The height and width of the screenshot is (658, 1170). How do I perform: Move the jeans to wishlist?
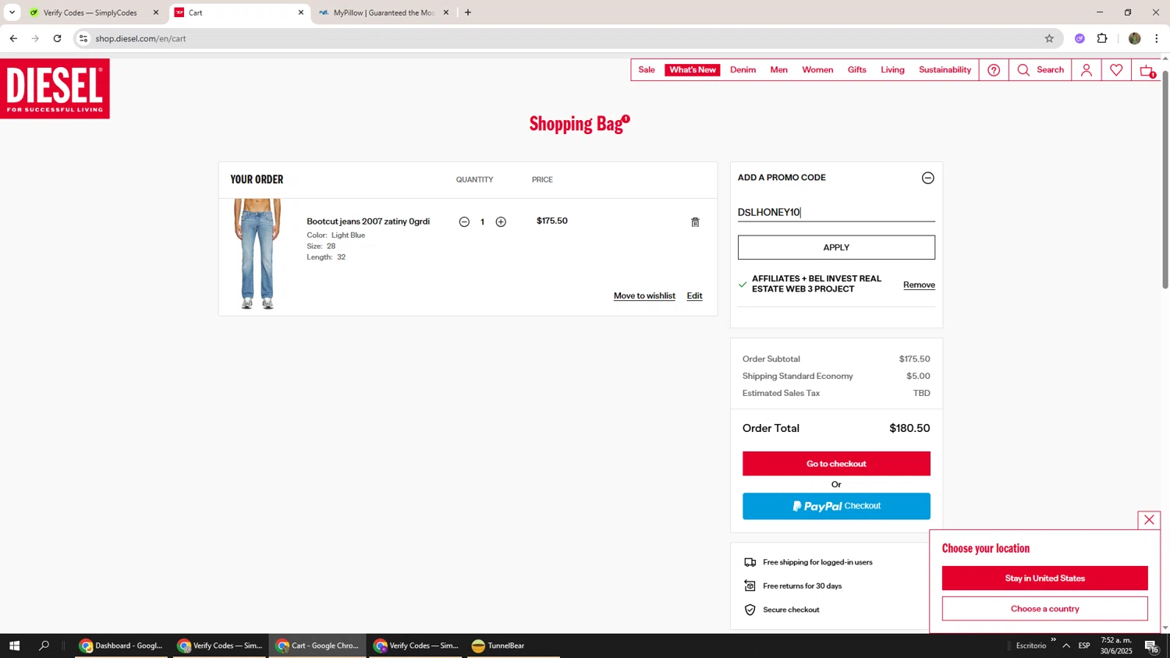click(x=644, y=295)
